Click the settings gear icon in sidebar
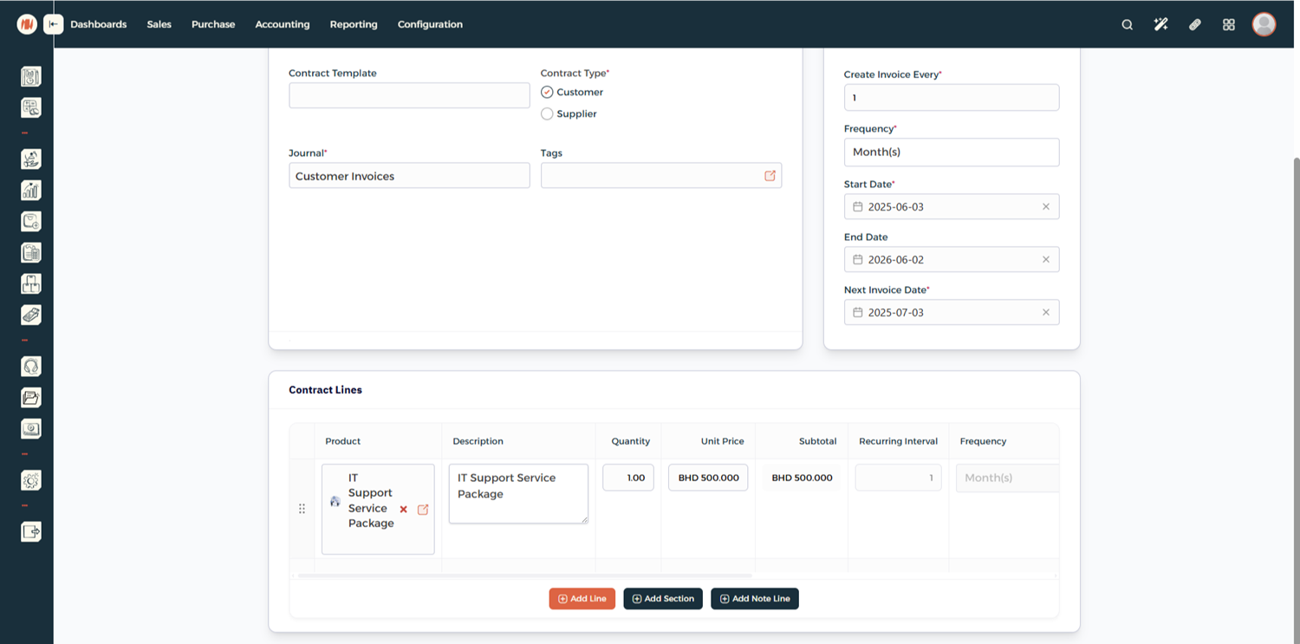The height and width of the screenshot is (644, 1300). [x=31, y=480]
